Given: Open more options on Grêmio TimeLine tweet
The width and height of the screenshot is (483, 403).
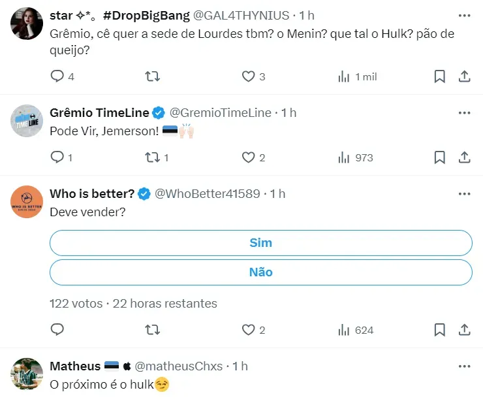Looking at the screenshot, I should 464,113.
